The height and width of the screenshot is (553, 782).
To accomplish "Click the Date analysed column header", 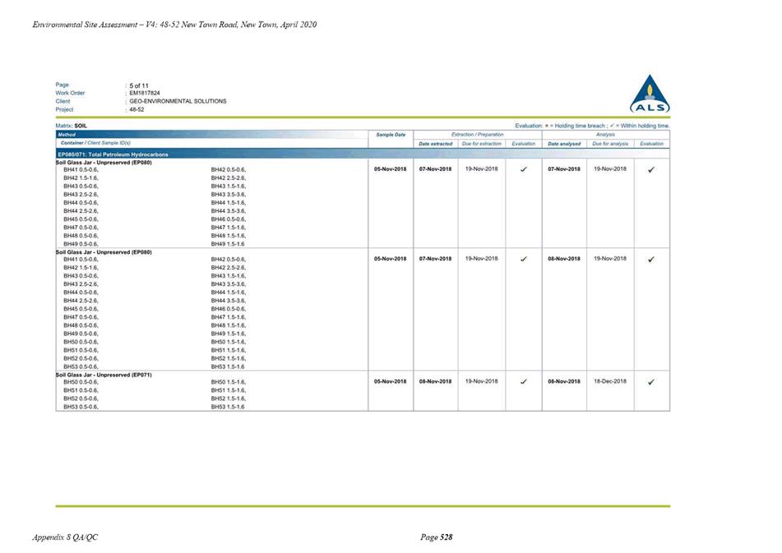I will 564,144.
